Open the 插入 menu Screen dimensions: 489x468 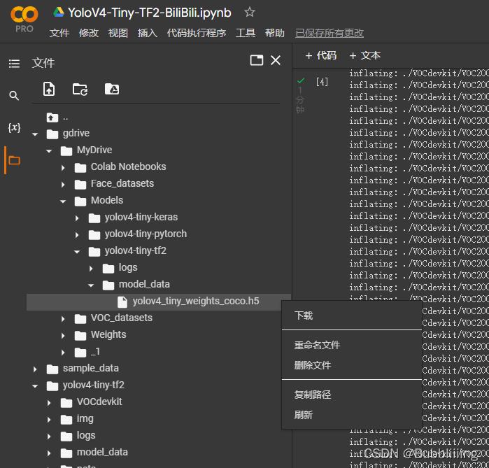148,33
